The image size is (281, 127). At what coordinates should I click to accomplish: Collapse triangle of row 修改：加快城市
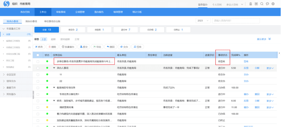(x=54, y=101)
